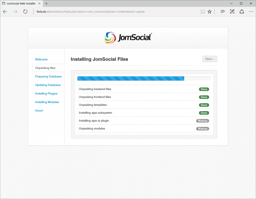The height and width of the screenshot is (199, 256).
Task: Go back with the browser back arrow
Action: pyautogui.click(x=5, y=12)
